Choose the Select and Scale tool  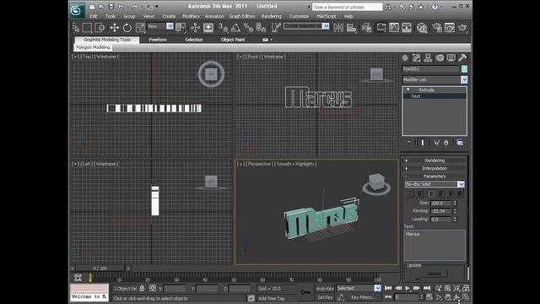[x=140, y=28]
